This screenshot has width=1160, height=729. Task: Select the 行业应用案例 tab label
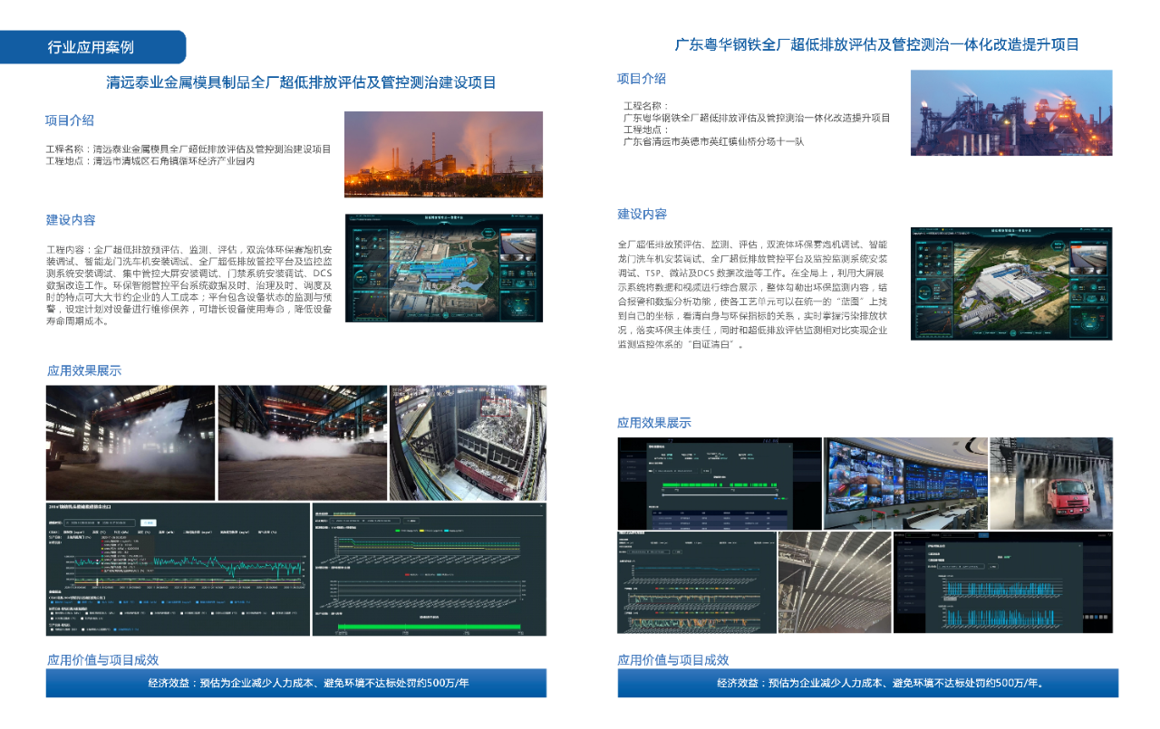[91, 46]
